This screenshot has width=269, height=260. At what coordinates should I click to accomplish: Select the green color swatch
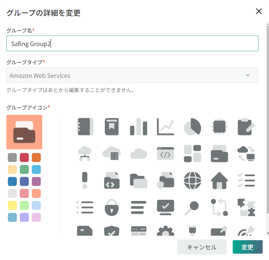[x=24, y=169]
